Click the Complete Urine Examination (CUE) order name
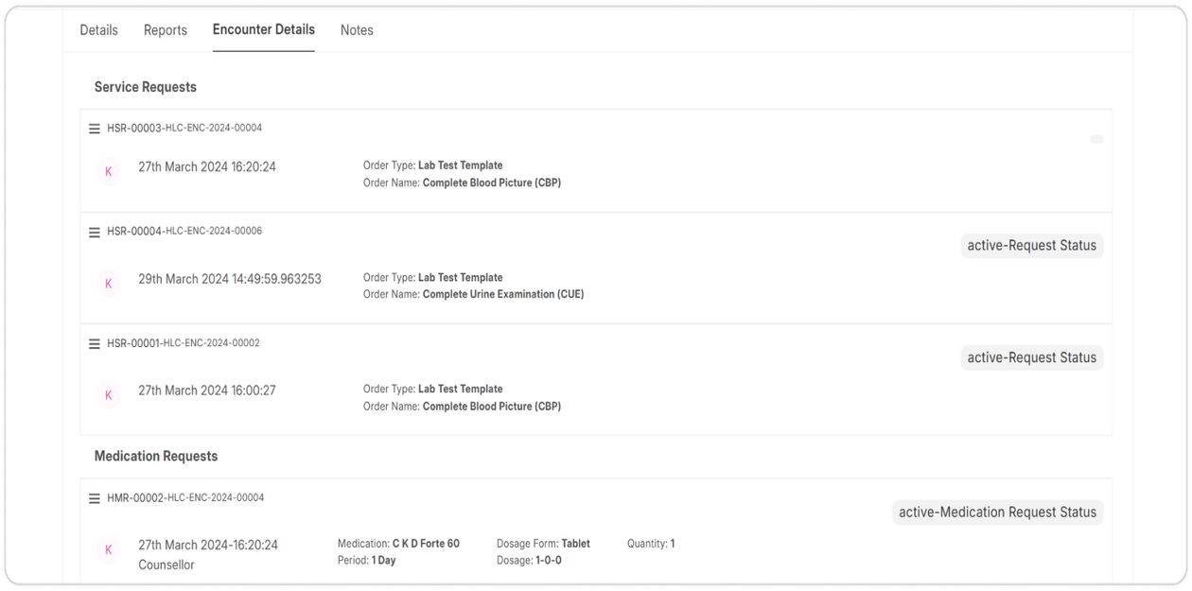Screen dimensions: 1192x591 pos(502,294)
